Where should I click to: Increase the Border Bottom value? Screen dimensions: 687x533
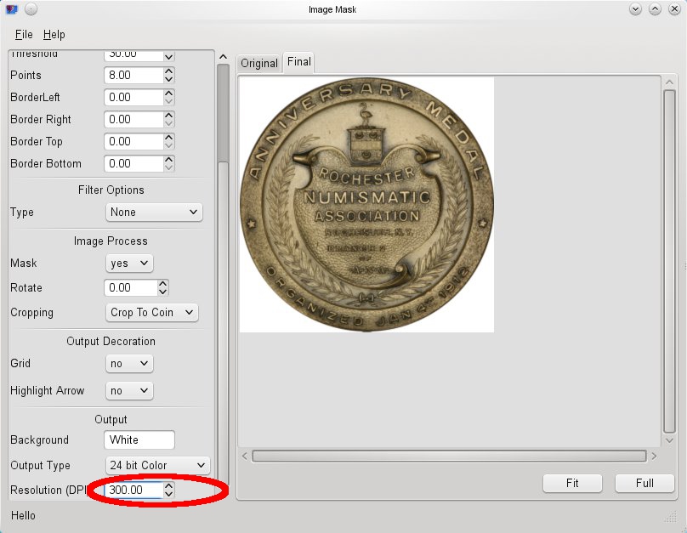pyautogui.click(x=169, y=160)
